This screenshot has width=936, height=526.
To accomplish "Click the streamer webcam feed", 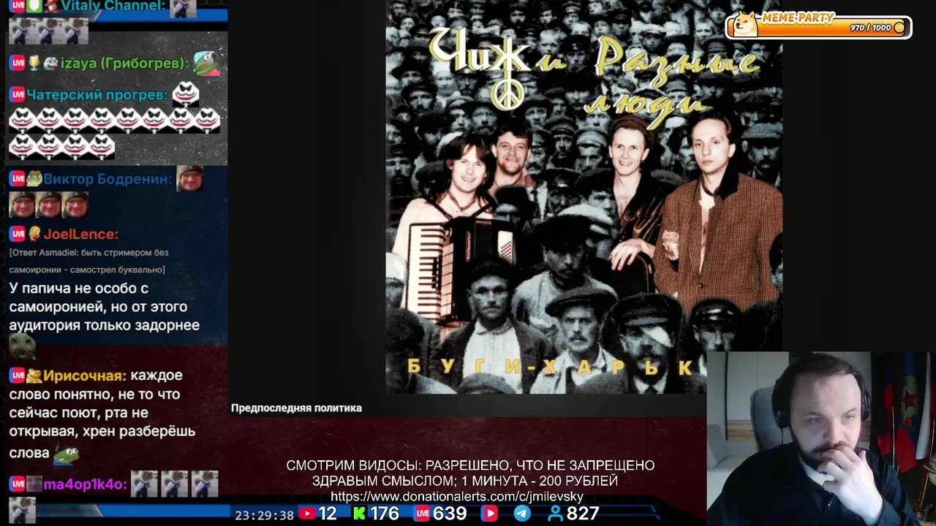I will coord(821,438).
